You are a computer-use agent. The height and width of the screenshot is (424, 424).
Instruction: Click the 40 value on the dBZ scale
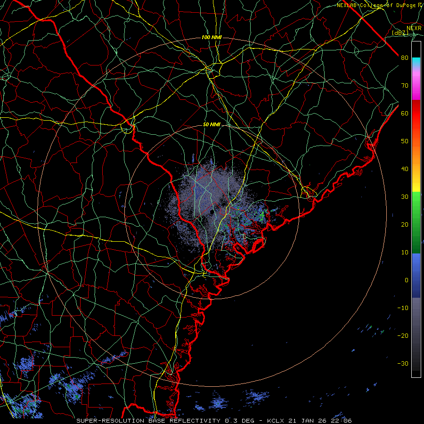click(405, 169)
